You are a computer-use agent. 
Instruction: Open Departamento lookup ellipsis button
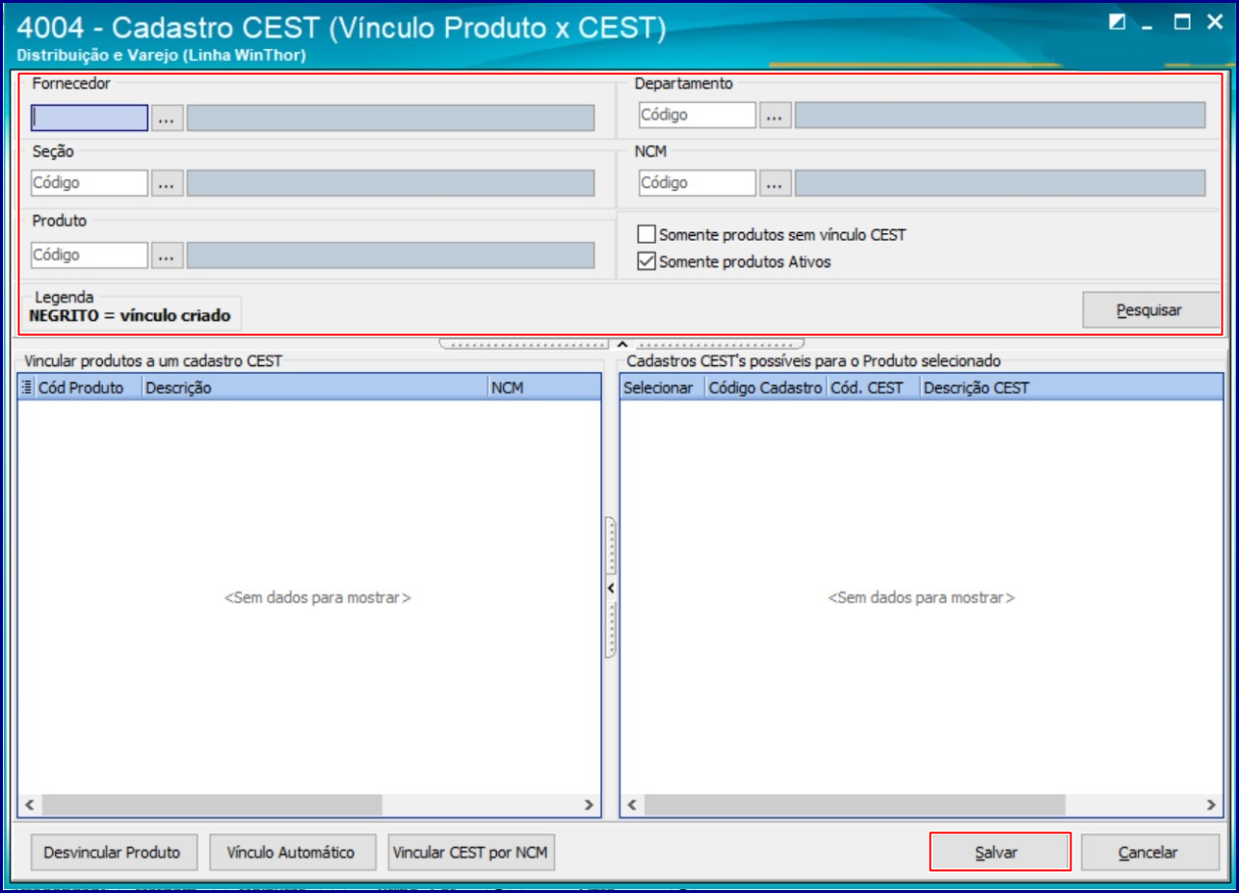point(775,115)
